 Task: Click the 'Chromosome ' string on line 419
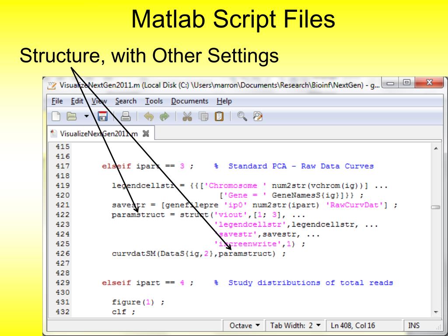[x=235, y=185]
